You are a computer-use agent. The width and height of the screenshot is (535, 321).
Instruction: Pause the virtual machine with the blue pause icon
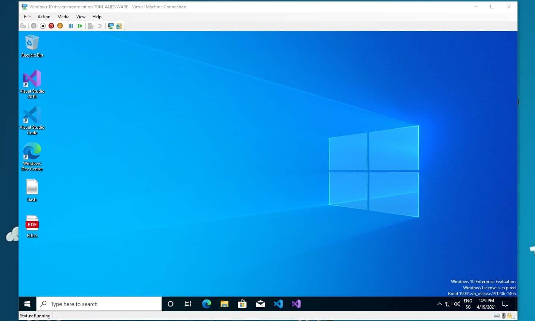[x=71, y=26]
